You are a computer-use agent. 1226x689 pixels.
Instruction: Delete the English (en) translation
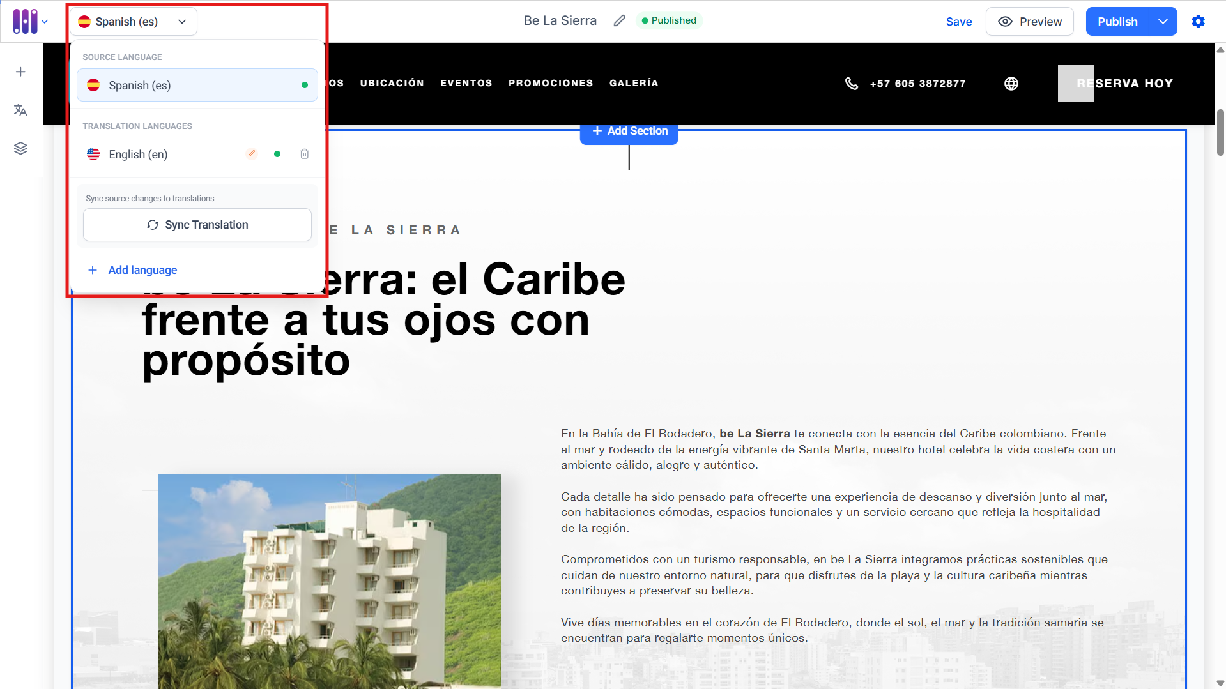coord(305,154)
